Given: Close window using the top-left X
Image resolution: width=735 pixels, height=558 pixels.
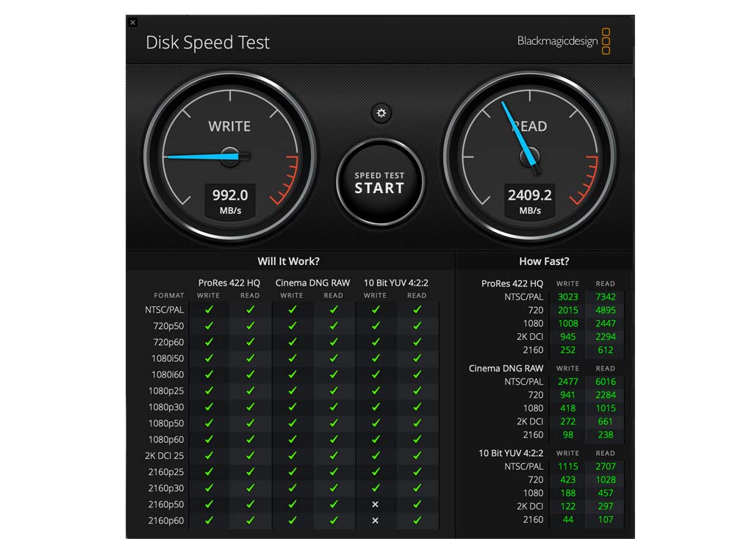Looking at the screenshot, I should tap(132, 23).
